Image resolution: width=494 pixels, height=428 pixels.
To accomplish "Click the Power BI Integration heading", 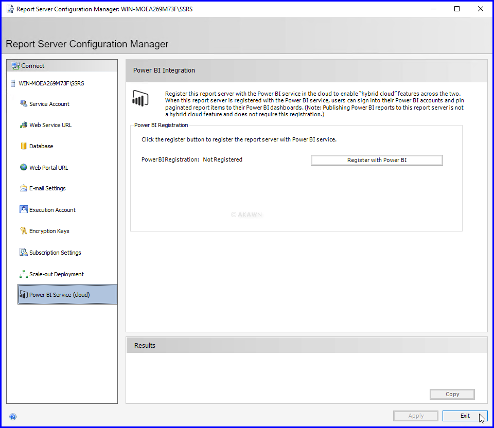I will click(x=164, y=70).
